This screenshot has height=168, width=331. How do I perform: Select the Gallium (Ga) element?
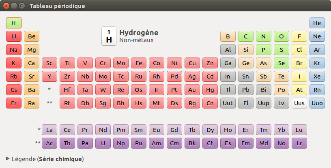228,63
